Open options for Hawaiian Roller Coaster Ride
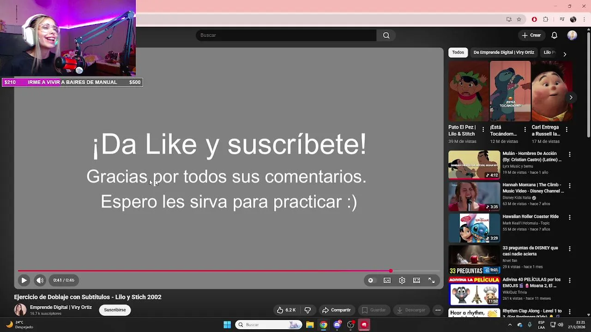Screen dimensions: 591x332 [x=570, y=217]
